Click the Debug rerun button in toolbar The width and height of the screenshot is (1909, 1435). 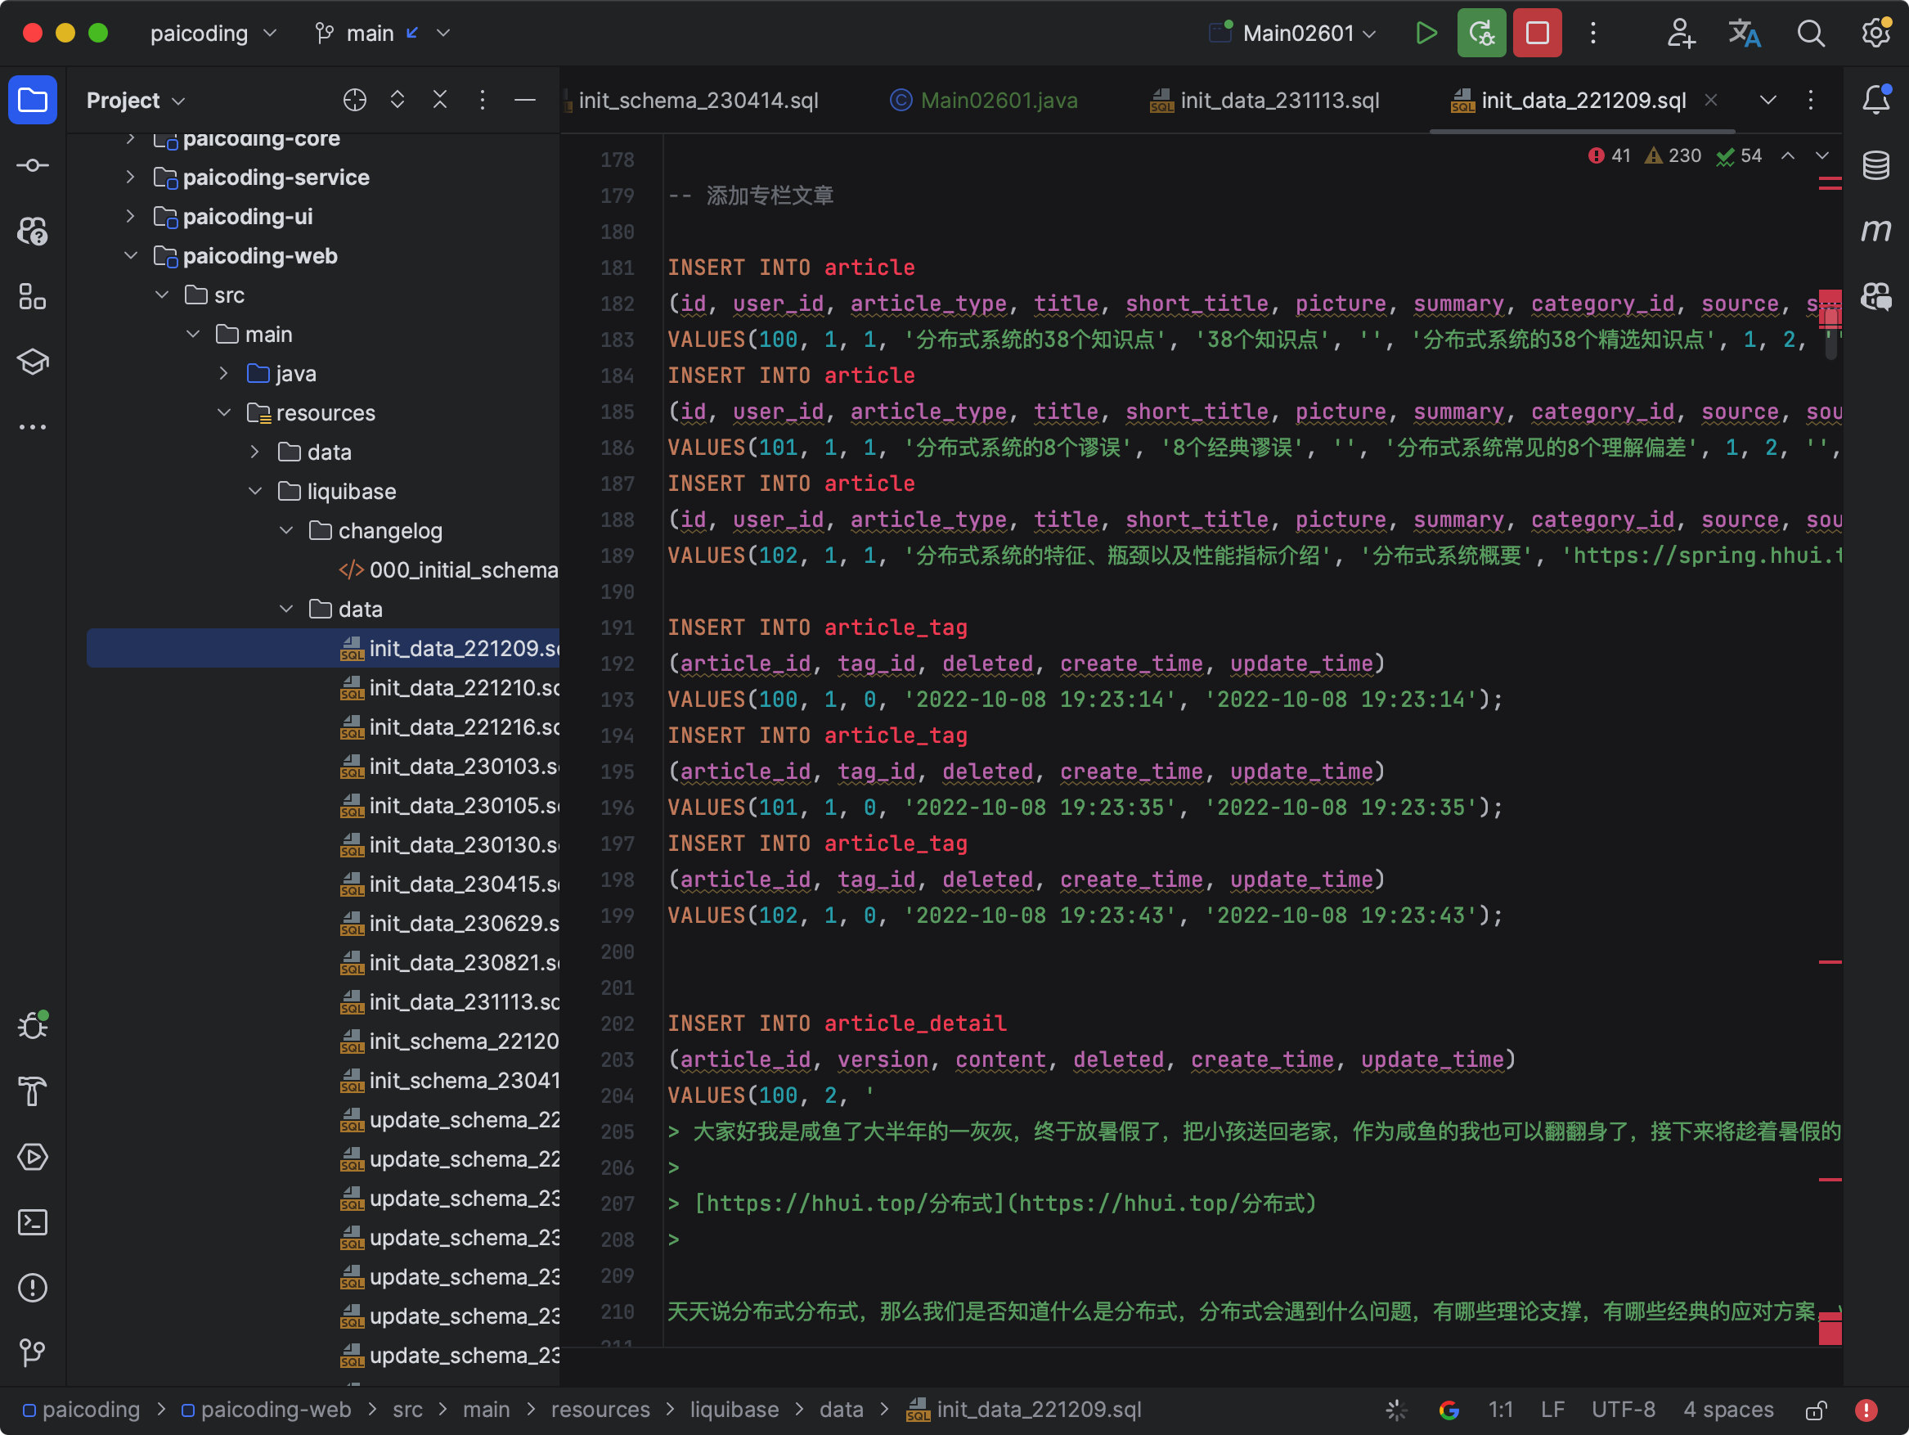click(1481, 33)
